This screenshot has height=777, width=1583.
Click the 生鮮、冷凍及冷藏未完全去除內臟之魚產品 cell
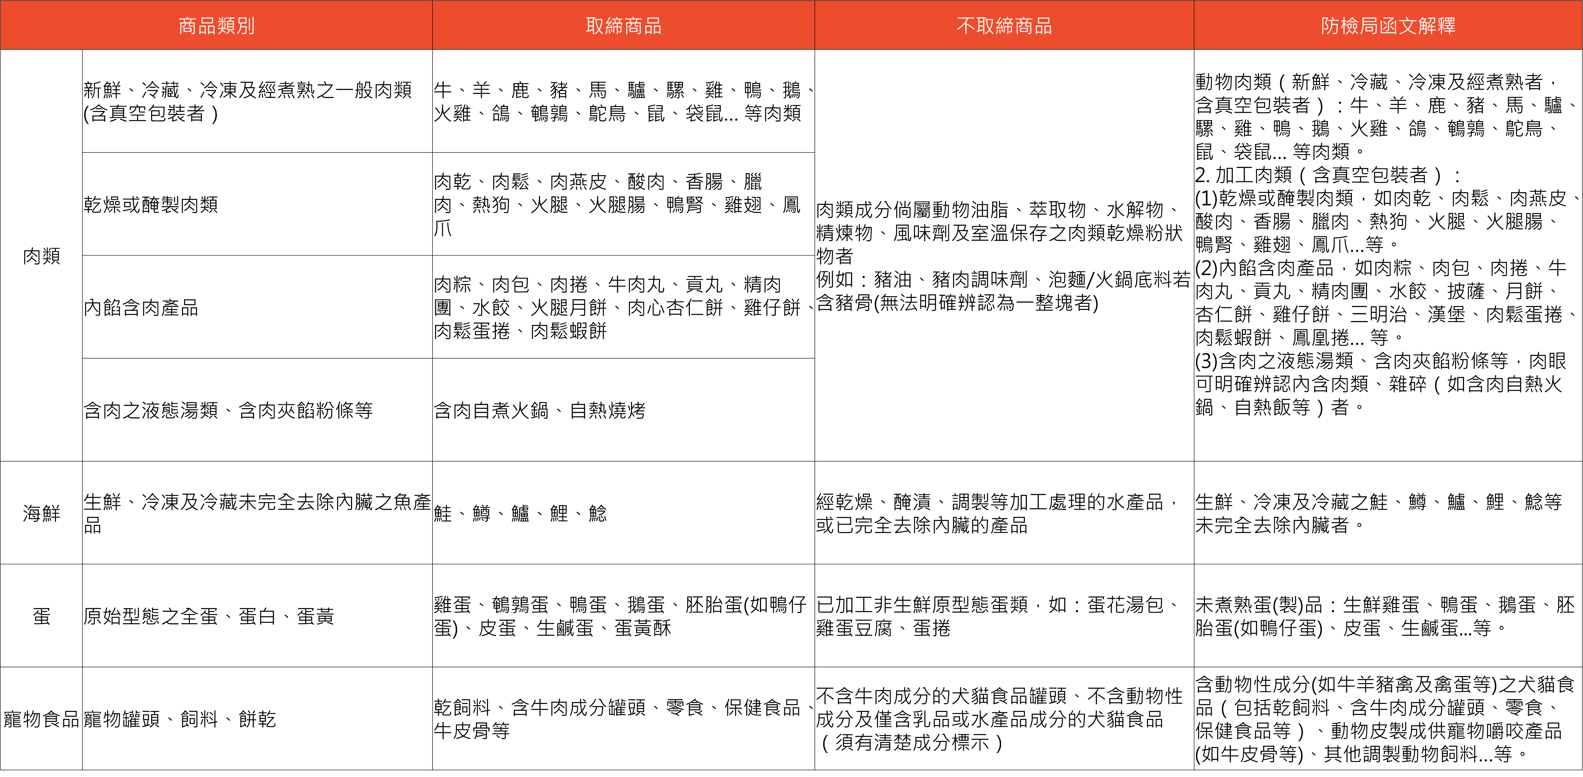point(258,512)
